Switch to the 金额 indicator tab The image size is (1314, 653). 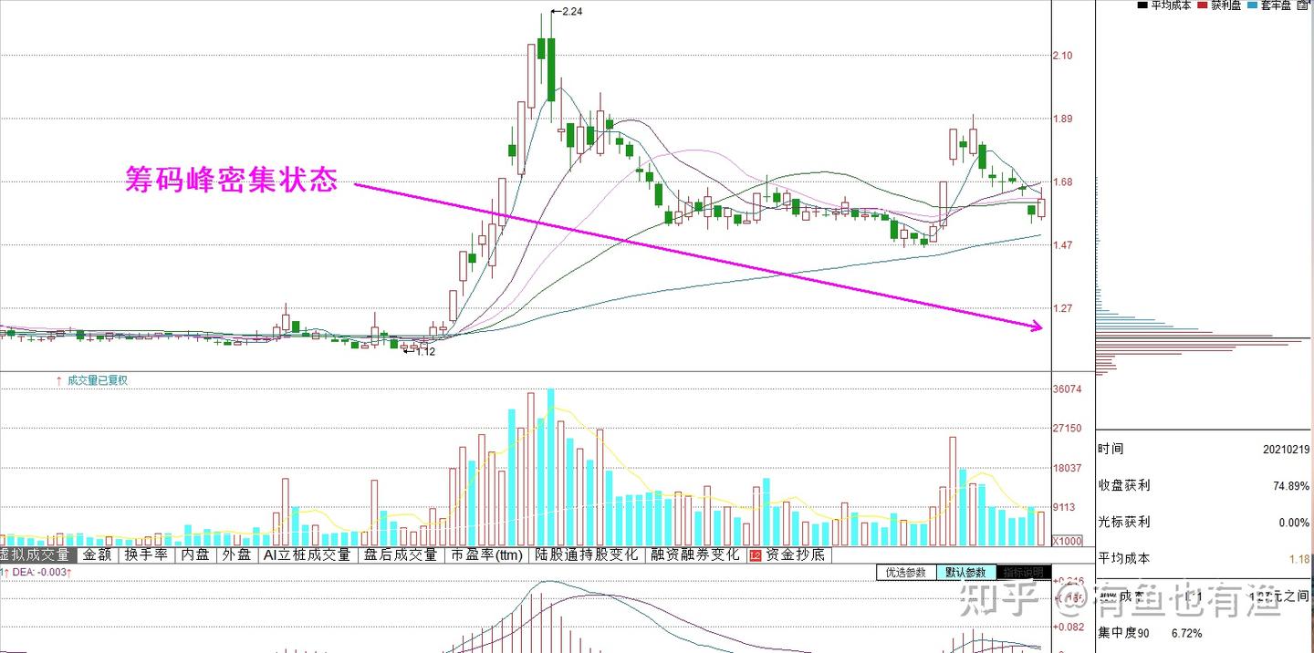pyautogui.click(x=98, y=554)
